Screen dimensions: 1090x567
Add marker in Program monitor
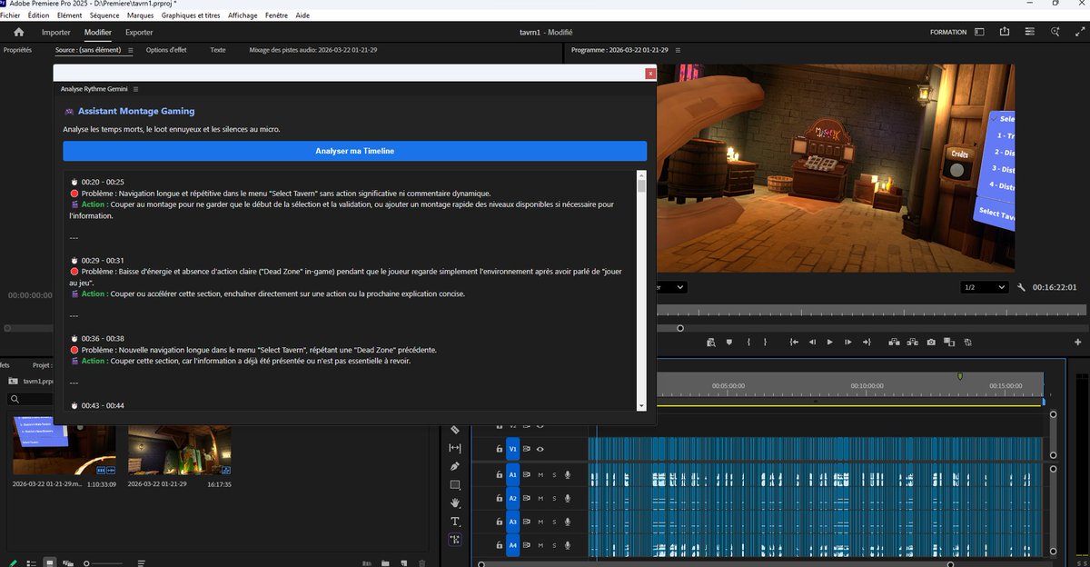point(728,343)
